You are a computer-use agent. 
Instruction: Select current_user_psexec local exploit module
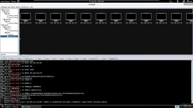point(12,31)
